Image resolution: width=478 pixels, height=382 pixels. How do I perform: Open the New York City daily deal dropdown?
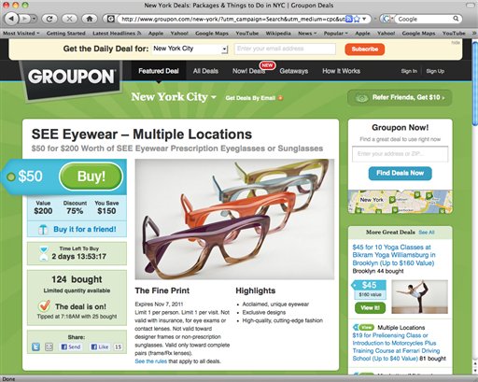pyautogui.click(x=190, y=49)
